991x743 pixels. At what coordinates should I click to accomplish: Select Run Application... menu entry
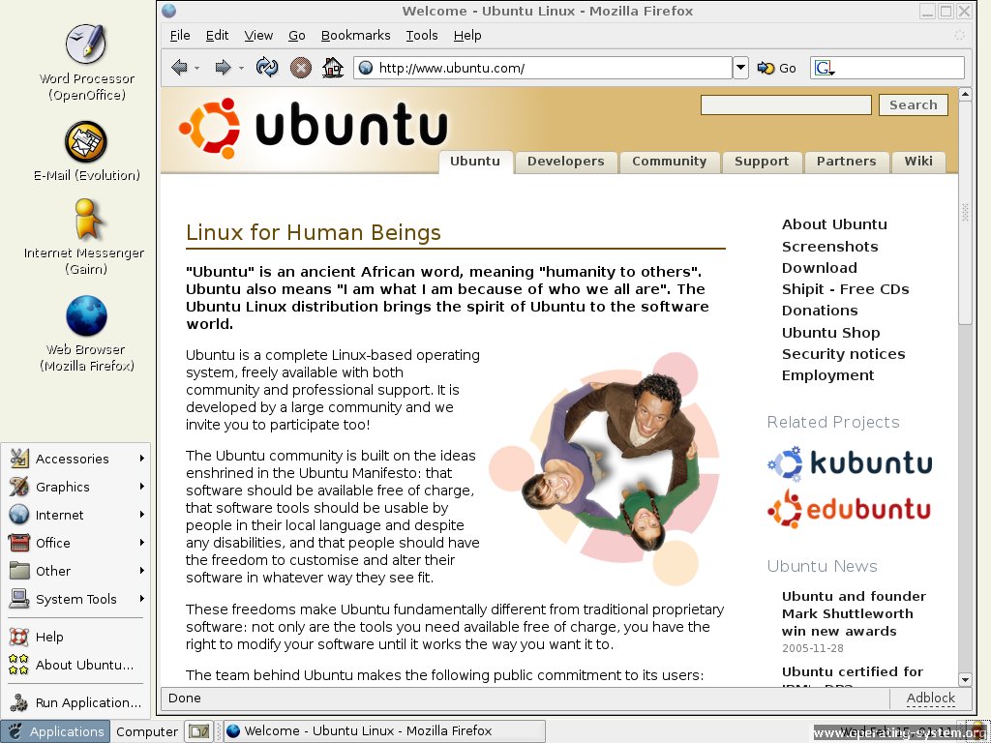point(76,702)
